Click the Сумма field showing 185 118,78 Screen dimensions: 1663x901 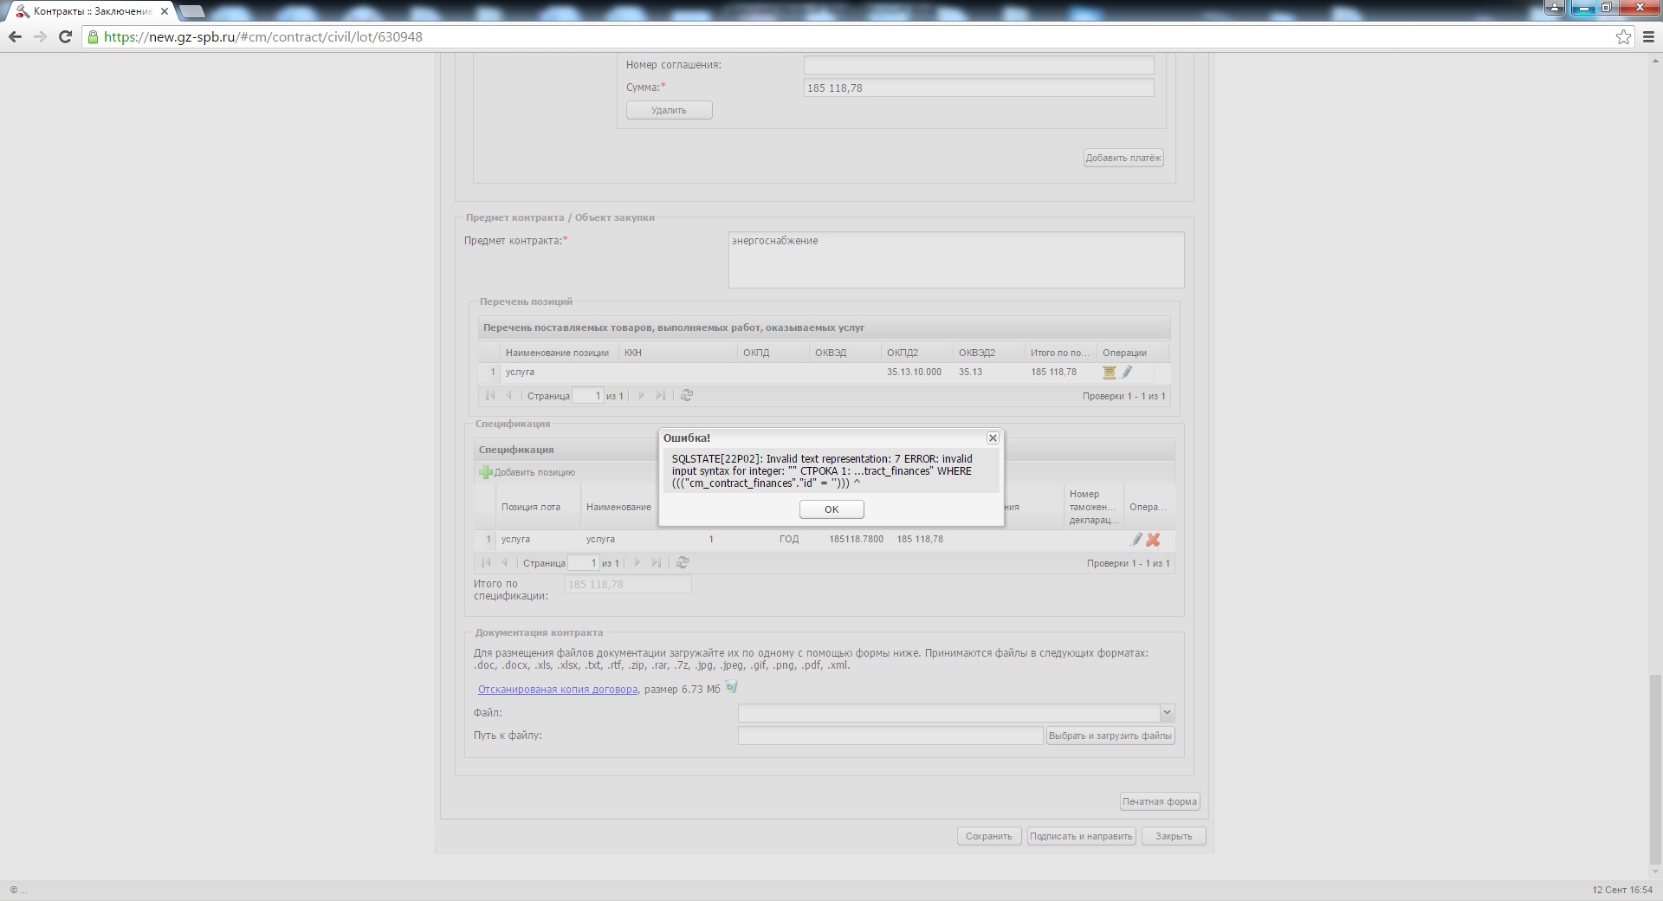[979, 88]
